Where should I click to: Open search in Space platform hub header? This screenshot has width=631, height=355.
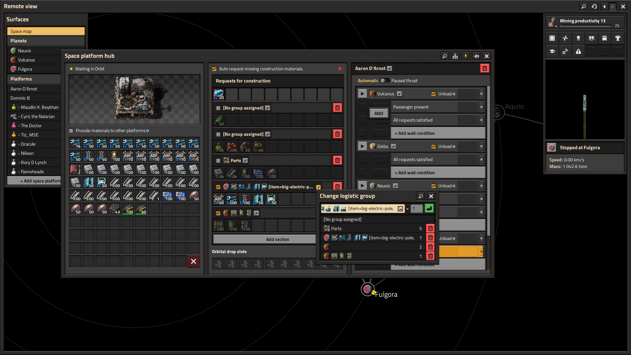pos(445,56)
